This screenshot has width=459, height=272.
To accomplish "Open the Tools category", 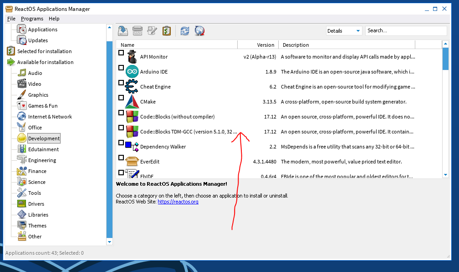I will (x=35, y=193).
